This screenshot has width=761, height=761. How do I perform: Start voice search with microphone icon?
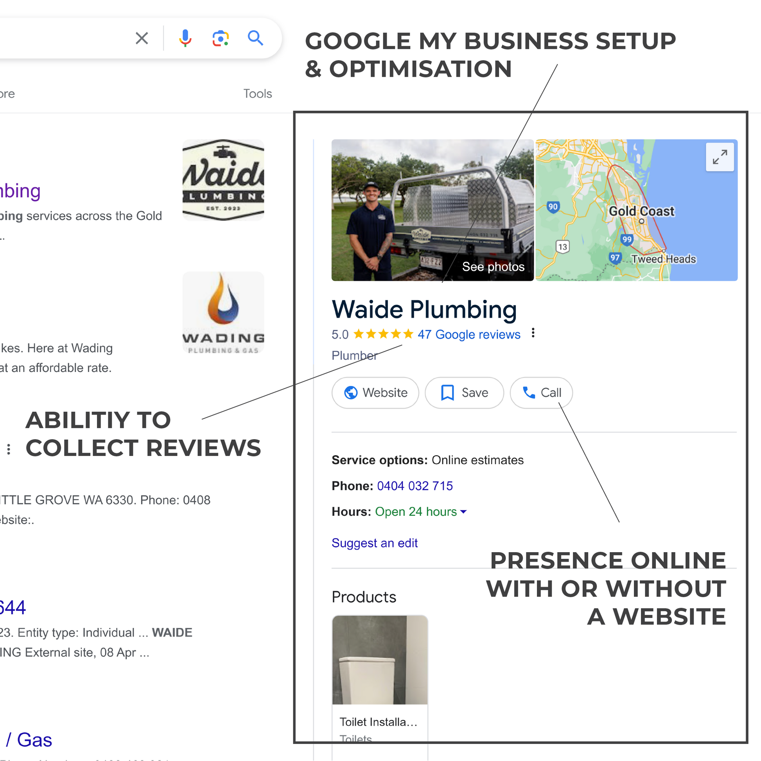click(x=185, y=38)
